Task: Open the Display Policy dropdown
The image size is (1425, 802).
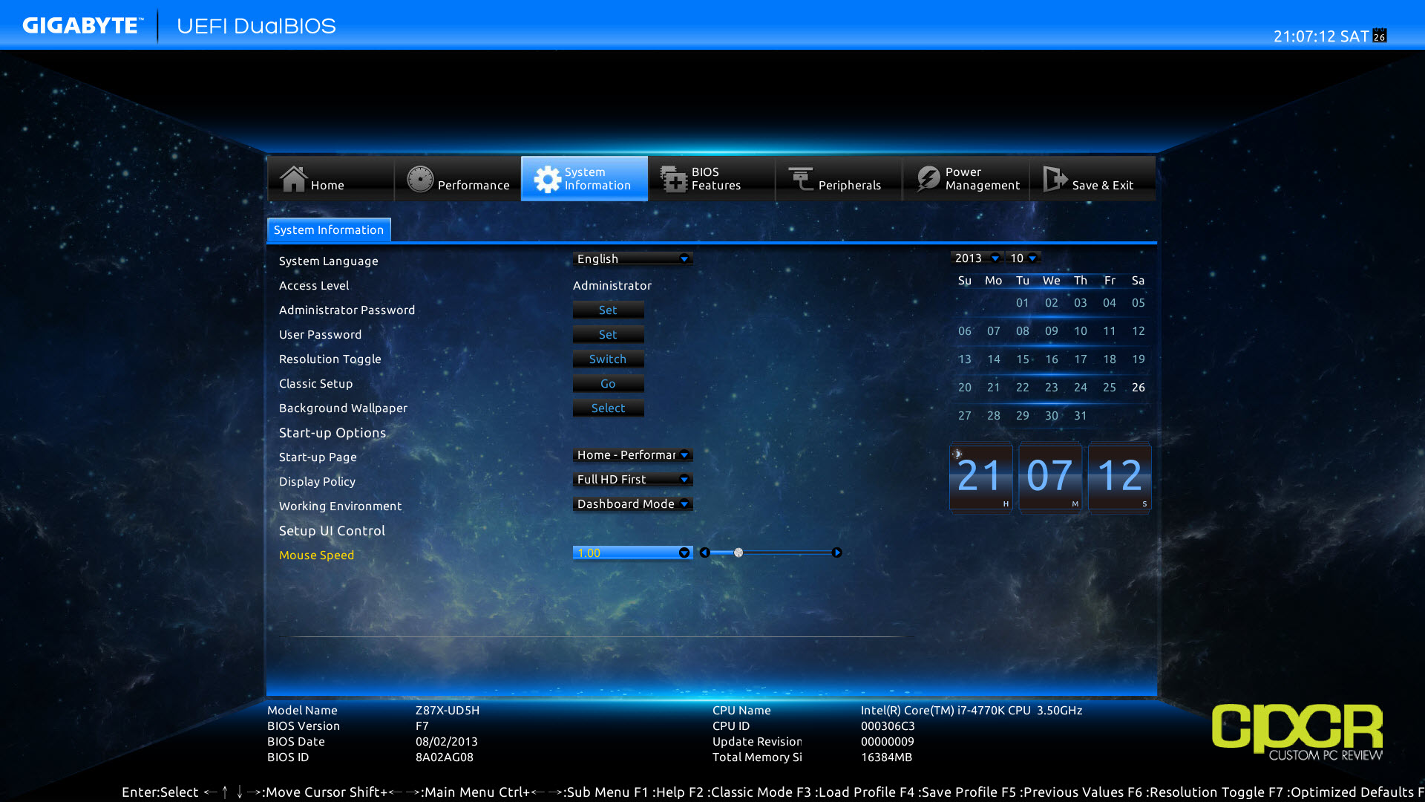Action: pos(632,479)
